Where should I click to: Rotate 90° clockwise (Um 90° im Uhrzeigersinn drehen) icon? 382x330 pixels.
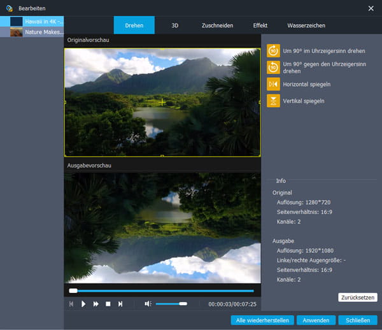tap(273, 51)
